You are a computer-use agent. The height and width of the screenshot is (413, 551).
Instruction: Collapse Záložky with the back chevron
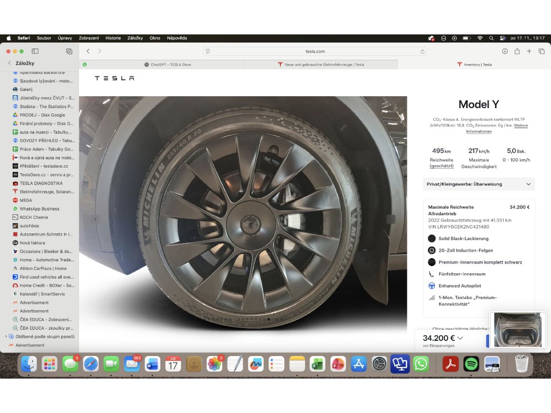coord(10,63)
